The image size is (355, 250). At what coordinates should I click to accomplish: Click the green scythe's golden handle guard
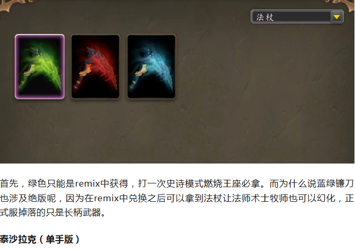click(x=30, y=70)
